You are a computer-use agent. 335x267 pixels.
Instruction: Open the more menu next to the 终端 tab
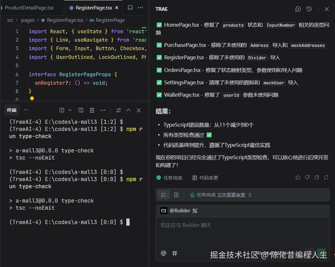[26, 110]
